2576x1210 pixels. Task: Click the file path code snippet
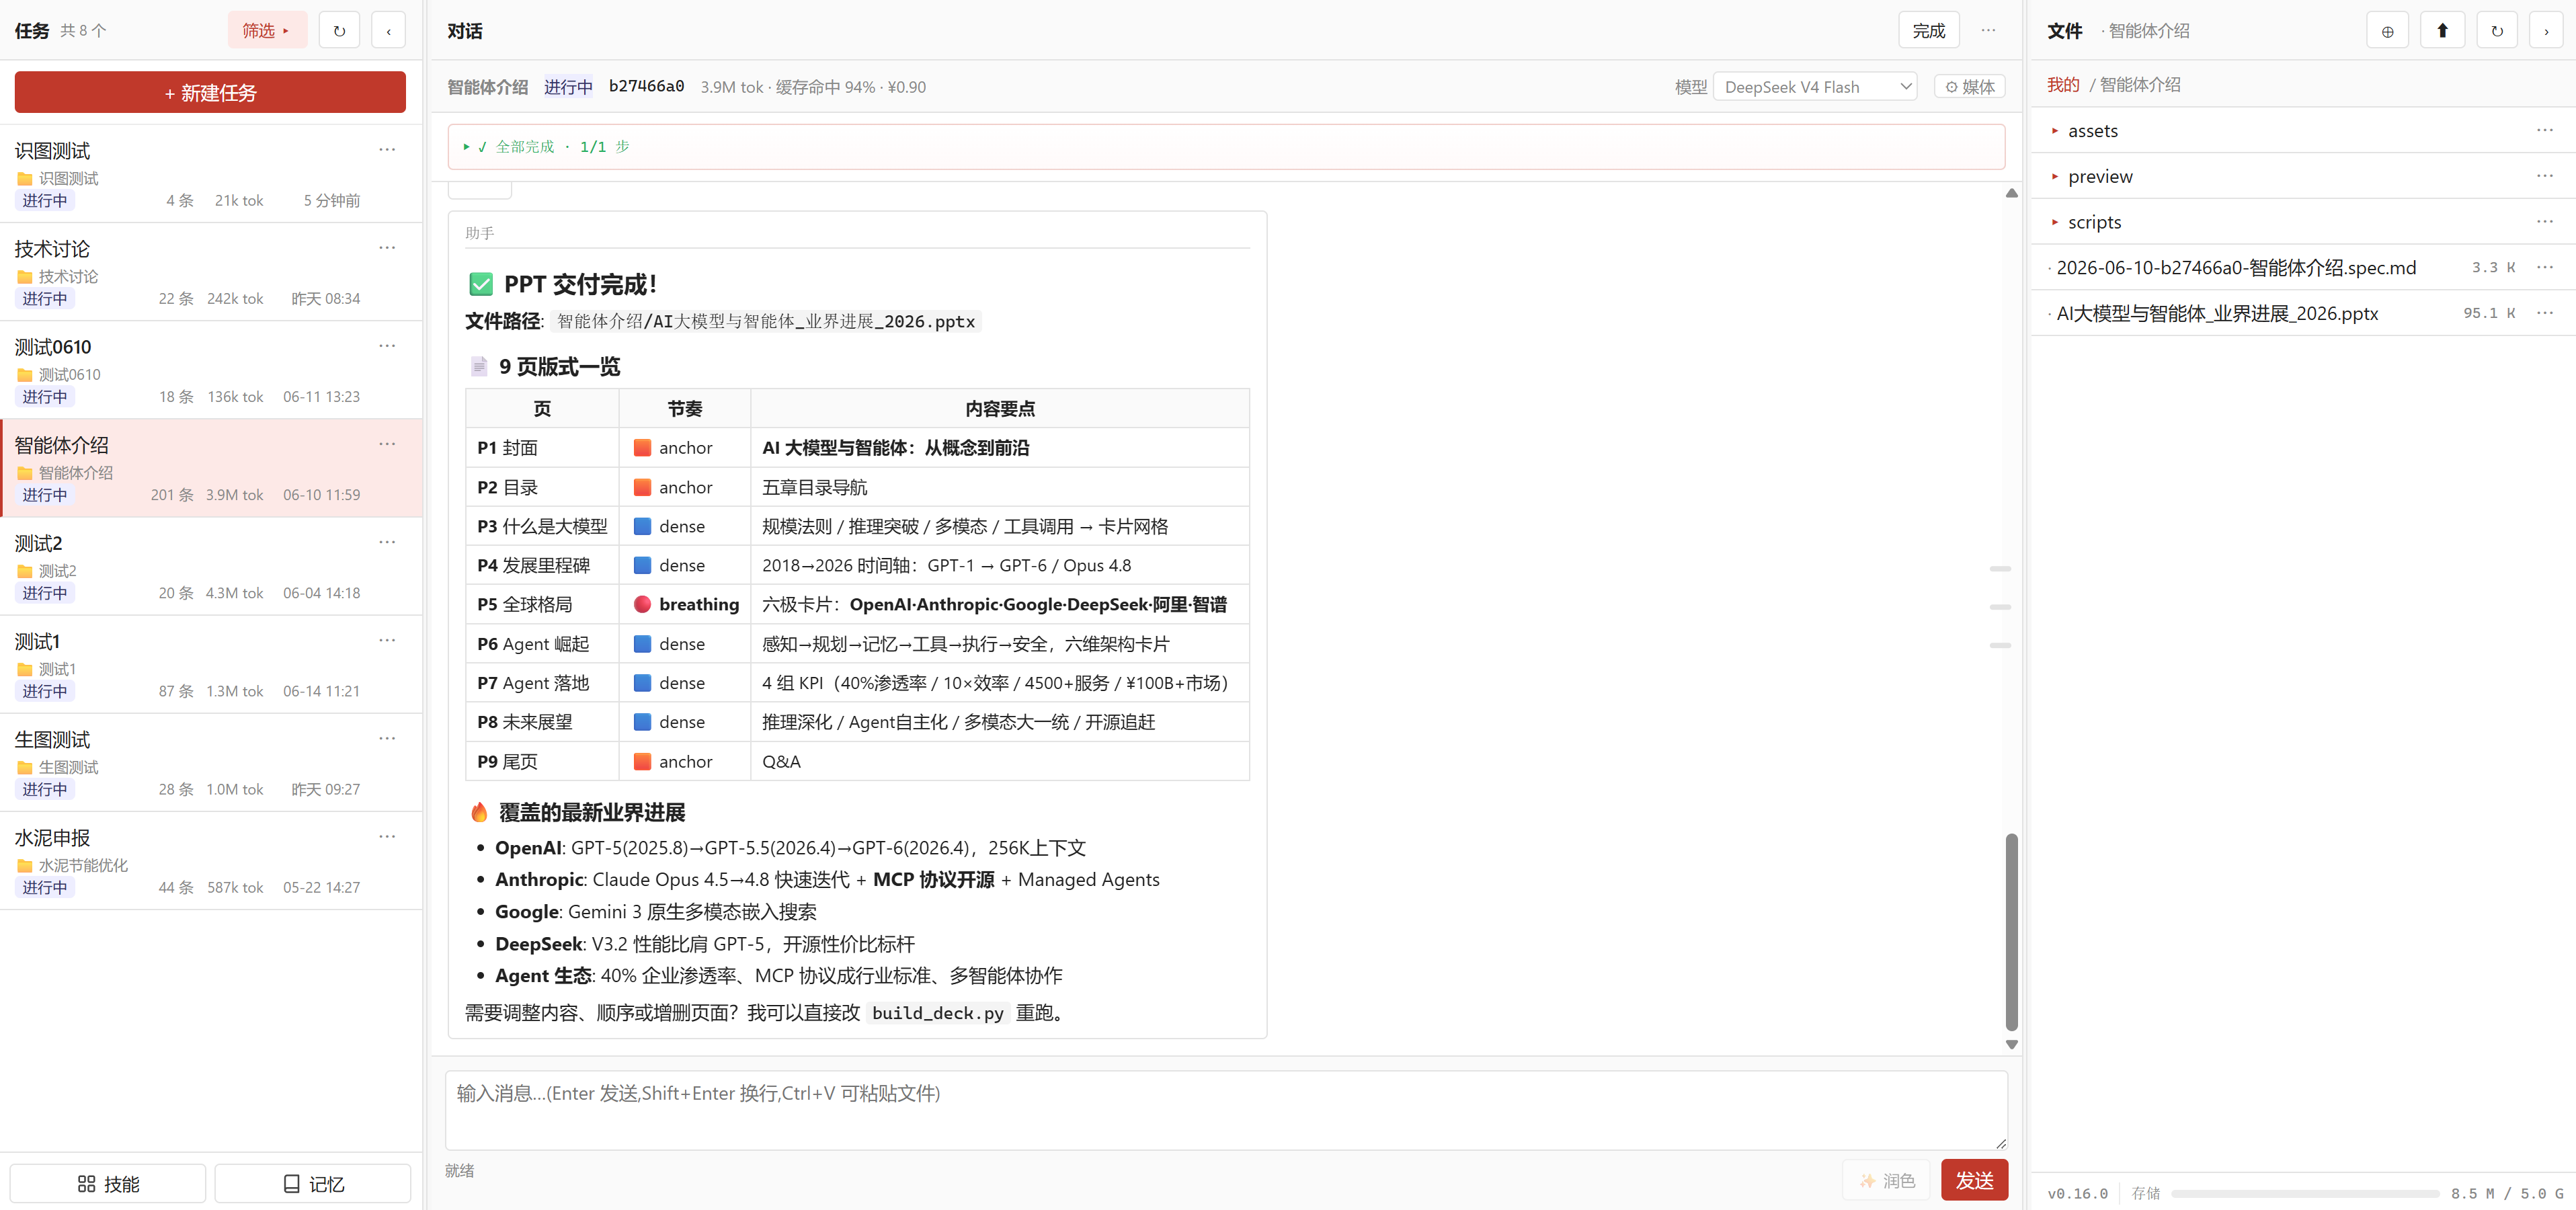[765, 322]
